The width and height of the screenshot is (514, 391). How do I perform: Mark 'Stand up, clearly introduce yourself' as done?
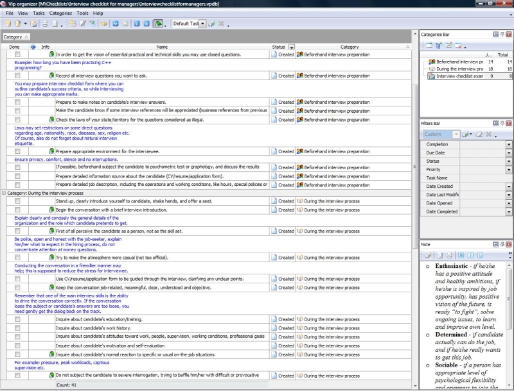(17, 201)
